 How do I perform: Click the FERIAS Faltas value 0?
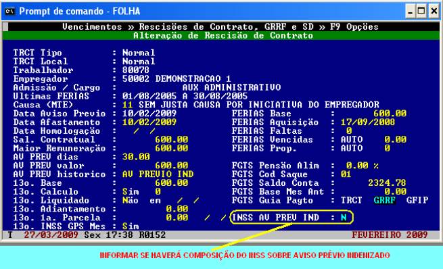(x=349, y=131)
